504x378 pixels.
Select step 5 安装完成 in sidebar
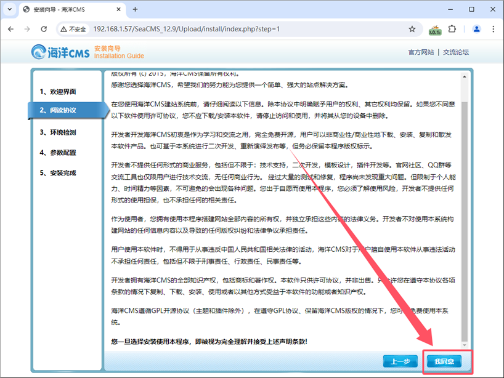(59, 173)
